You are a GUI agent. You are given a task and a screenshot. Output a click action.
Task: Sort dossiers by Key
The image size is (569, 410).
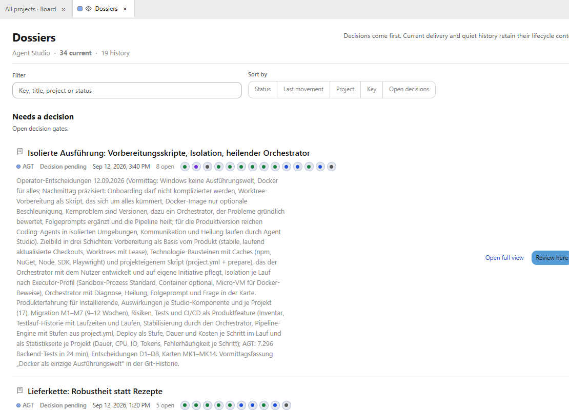point(372,90)
